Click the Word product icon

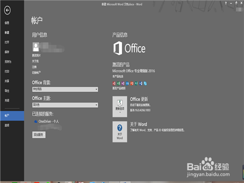click(141, 83)
